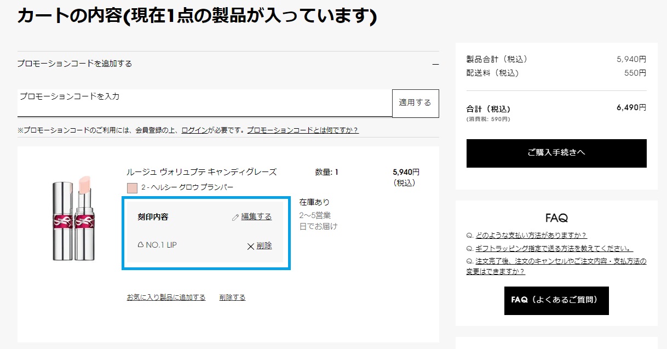Image resolution: width=667 pixels, height=349 pixels.
Task: Open プロモーションコードとは何ですか？ help link
Action: click(303, 130)
